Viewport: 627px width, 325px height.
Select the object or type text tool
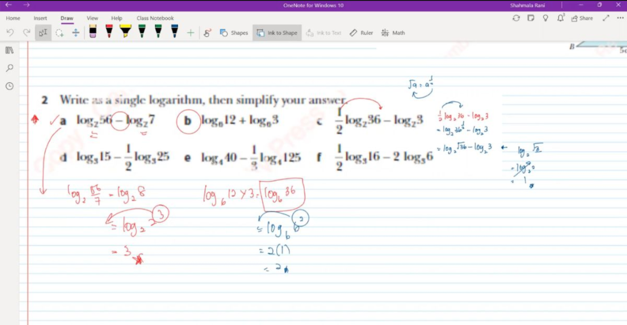[x=43, y=33]
